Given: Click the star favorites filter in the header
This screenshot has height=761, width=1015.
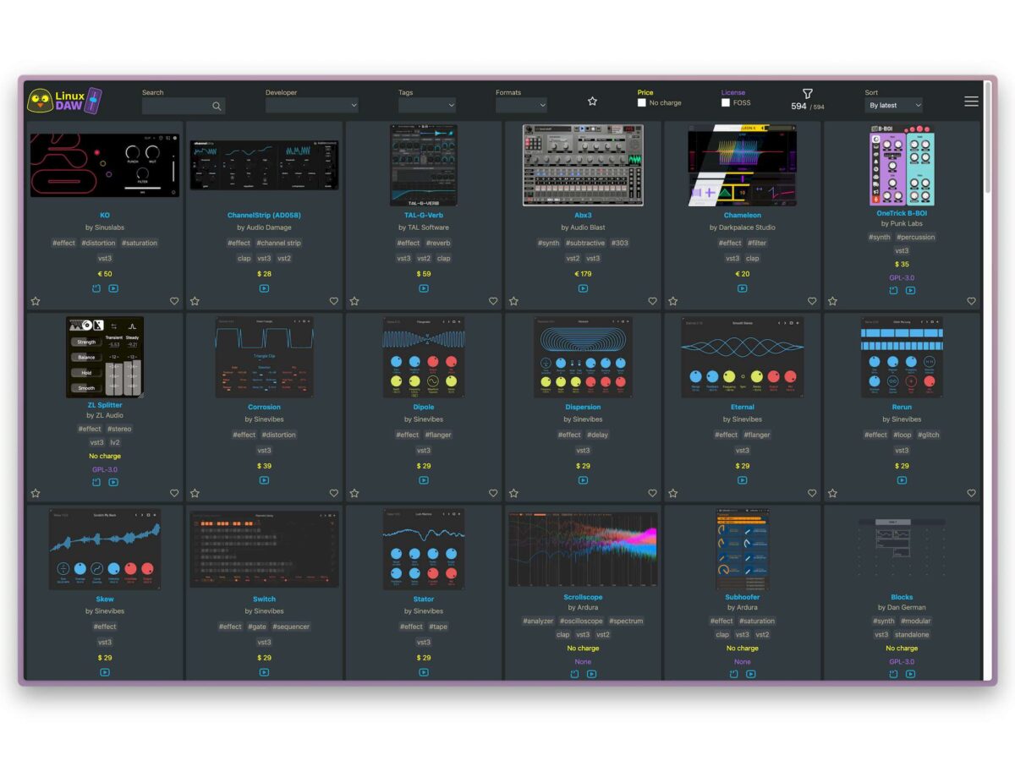Looking at the screenshot, I should [x=592, y=101].
